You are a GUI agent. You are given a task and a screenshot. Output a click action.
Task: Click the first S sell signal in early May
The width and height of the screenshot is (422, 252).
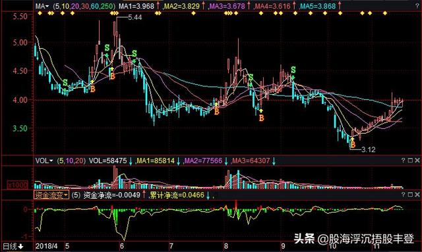[x=65, y=83]
